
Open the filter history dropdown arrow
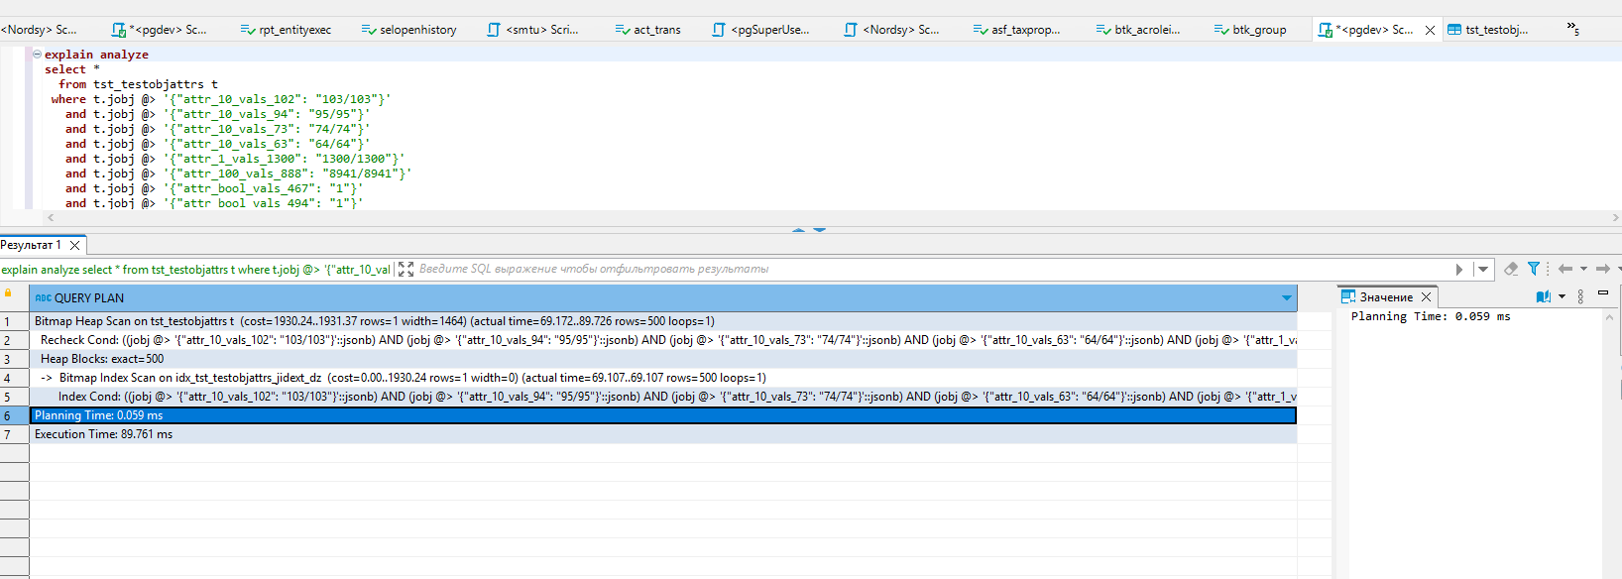click(x=1483, y=270)
